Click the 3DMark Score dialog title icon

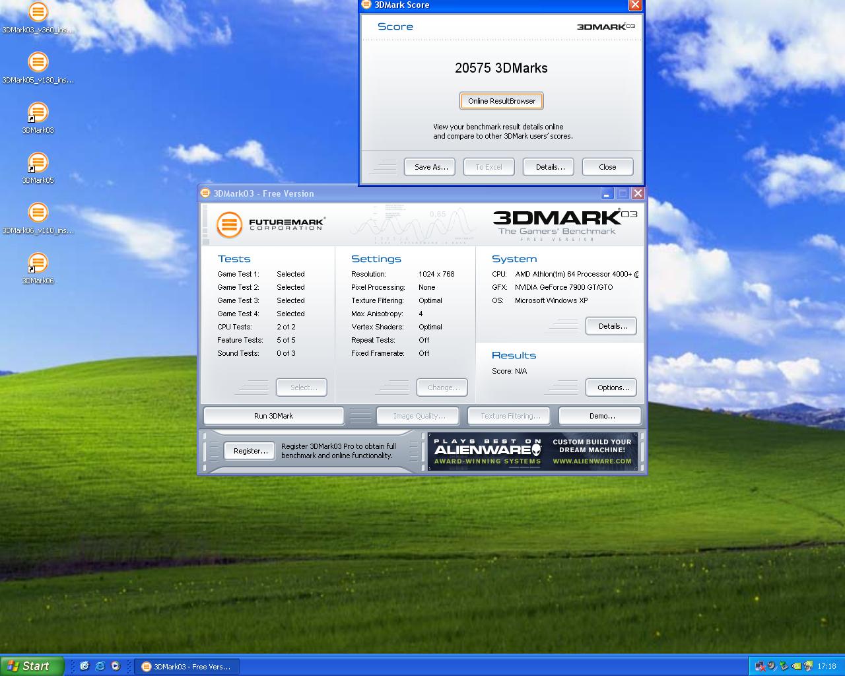pyautogui.click(x=366, y=5)
